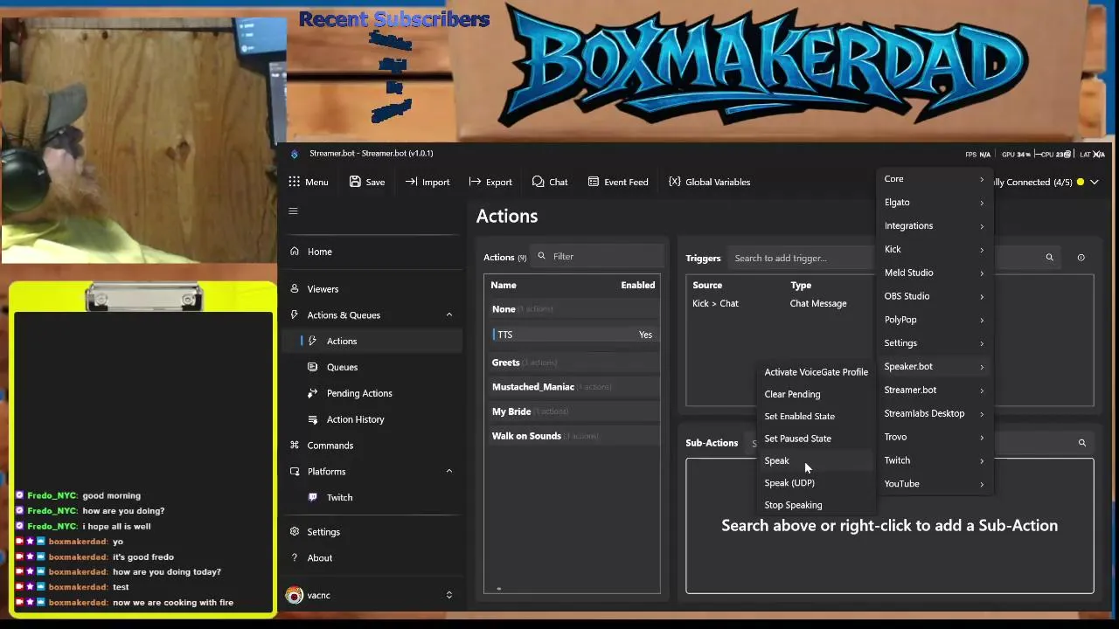Click the About info icon in sidebar
Screen dimensions: 1119x629
coord(295,557)
